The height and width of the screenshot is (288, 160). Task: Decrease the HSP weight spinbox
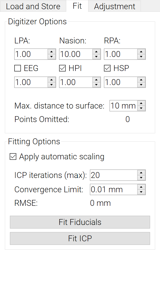[141, 85]
